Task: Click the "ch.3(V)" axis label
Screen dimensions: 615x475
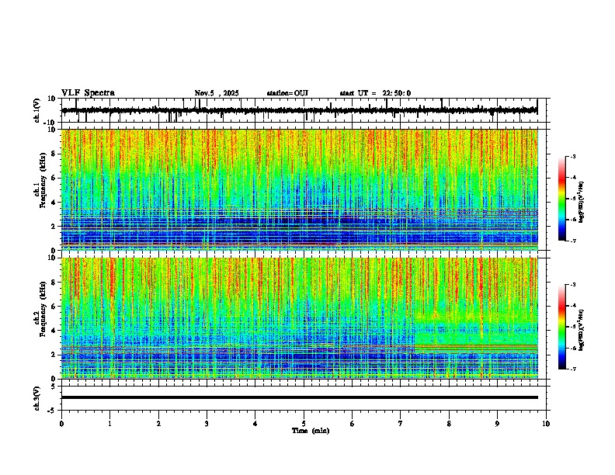Action: pyautogui.click(x=37, y=398)
